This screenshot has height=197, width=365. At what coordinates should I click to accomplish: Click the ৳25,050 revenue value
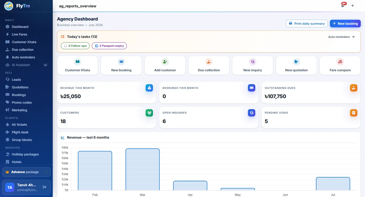(70, 96)
